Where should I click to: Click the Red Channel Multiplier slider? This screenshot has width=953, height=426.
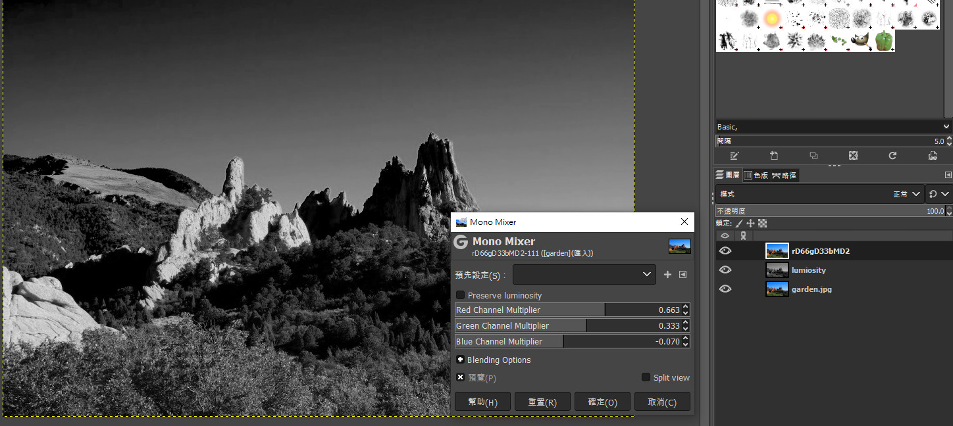[566, 310]
